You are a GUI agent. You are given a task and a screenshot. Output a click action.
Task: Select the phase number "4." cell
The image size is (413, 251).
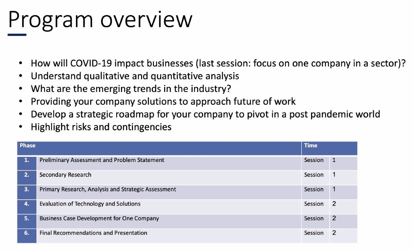[x=26, y=204]
